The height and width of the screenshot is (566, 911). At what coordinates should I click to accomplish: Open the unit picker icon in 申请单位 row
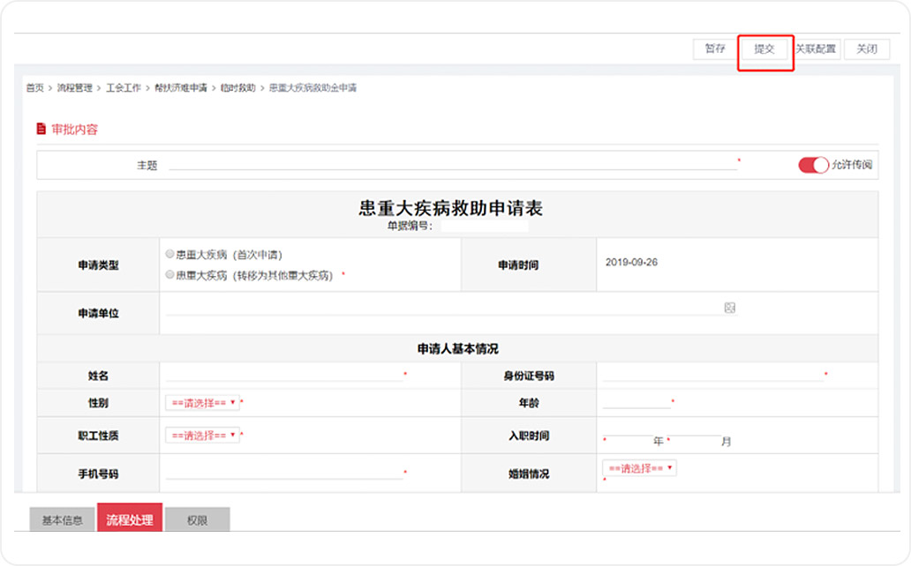click(729, 308)
